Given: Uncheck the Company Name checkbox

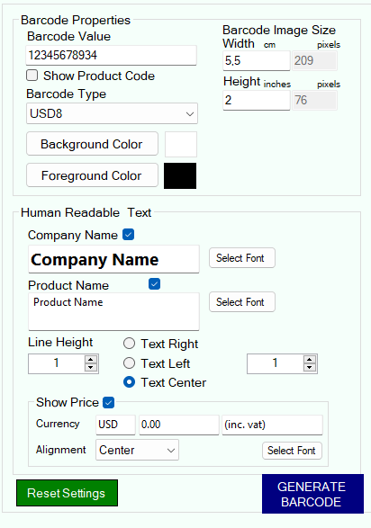Looking at the screenshot, I should [x=129, y=235].
